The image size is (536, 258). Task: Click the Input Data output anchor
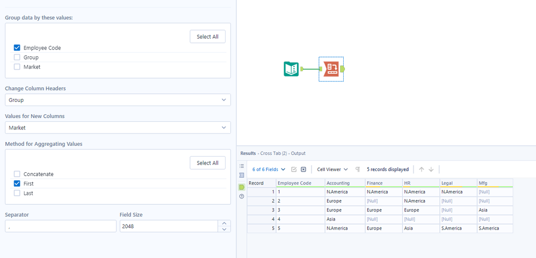pyautogui.click(x=302, y=69)
